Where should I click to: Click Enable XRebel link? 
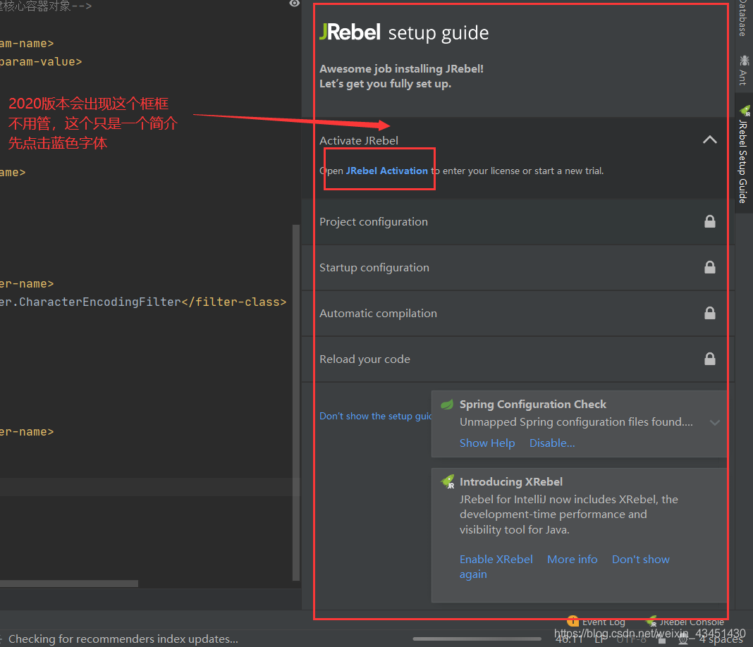click(496, 559)
